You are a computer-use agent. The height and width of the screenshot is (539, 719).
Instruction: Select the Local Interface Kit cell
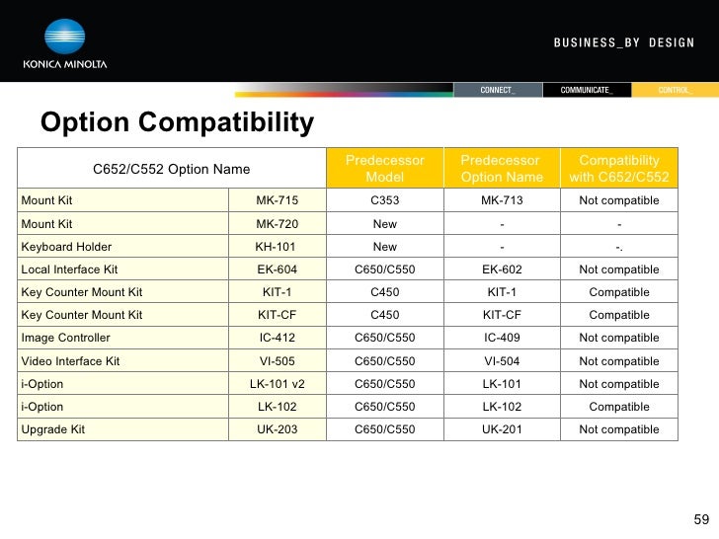click(x=122, y=269)
